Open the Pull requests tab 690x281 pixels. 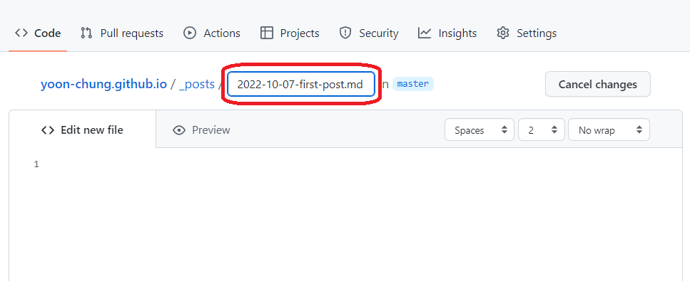click(122, 33)
